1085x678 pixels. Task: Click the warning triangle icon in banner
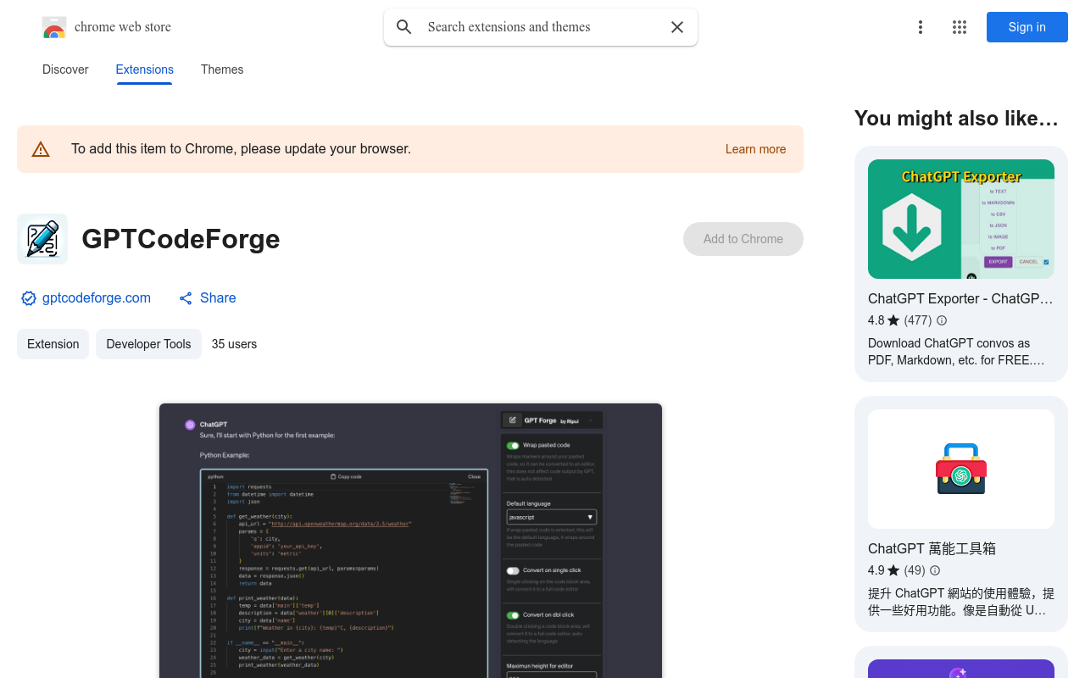[x=41, y=149]
